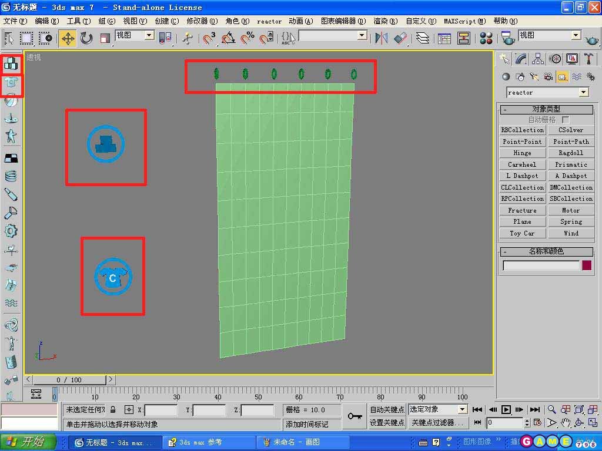Show the Space Warps category in Create panel

(x=577, y=77)
